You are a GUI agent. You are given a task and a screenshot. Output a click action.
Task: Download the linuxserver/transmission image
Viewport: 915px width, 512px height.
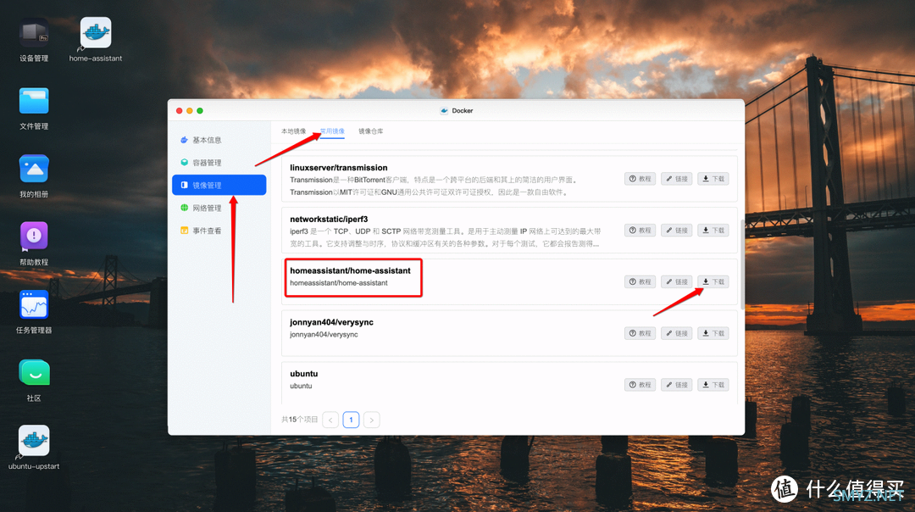coord(713,179)
